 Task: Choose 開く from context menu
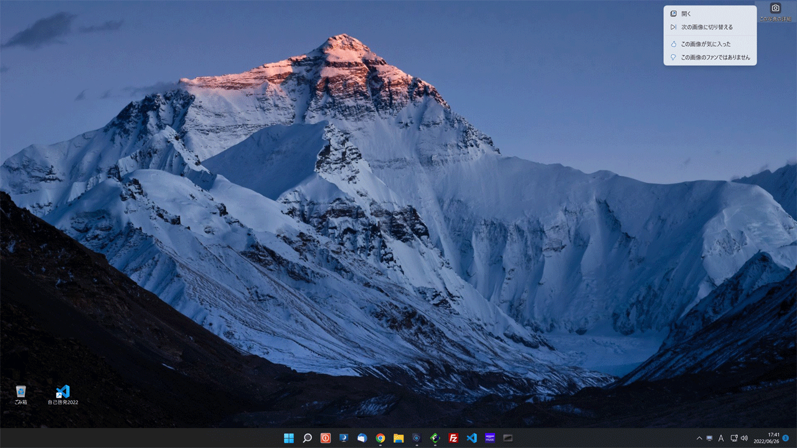(710, 14)
